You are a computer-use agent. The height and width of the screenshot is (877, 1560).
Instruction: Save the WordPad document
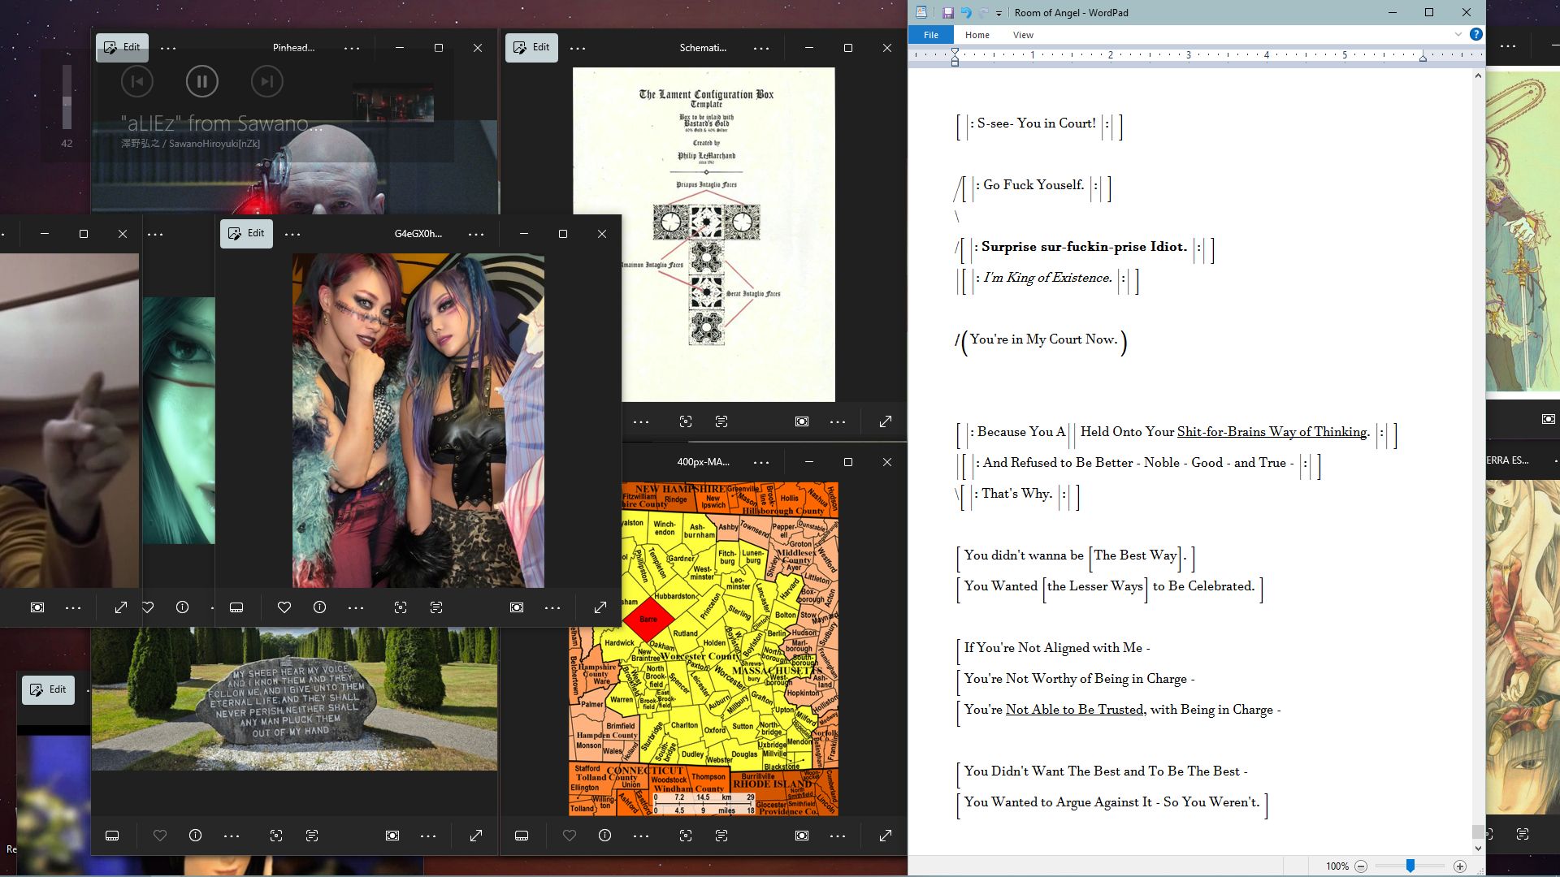point(947,13)
